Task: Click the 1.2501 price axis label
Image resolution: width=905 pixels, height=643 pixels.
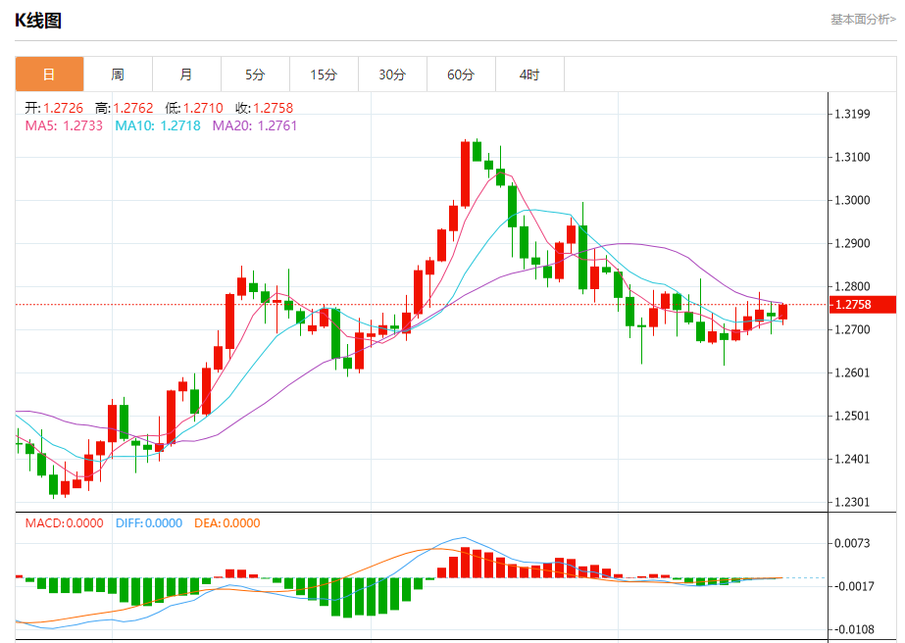Action: 852,417
